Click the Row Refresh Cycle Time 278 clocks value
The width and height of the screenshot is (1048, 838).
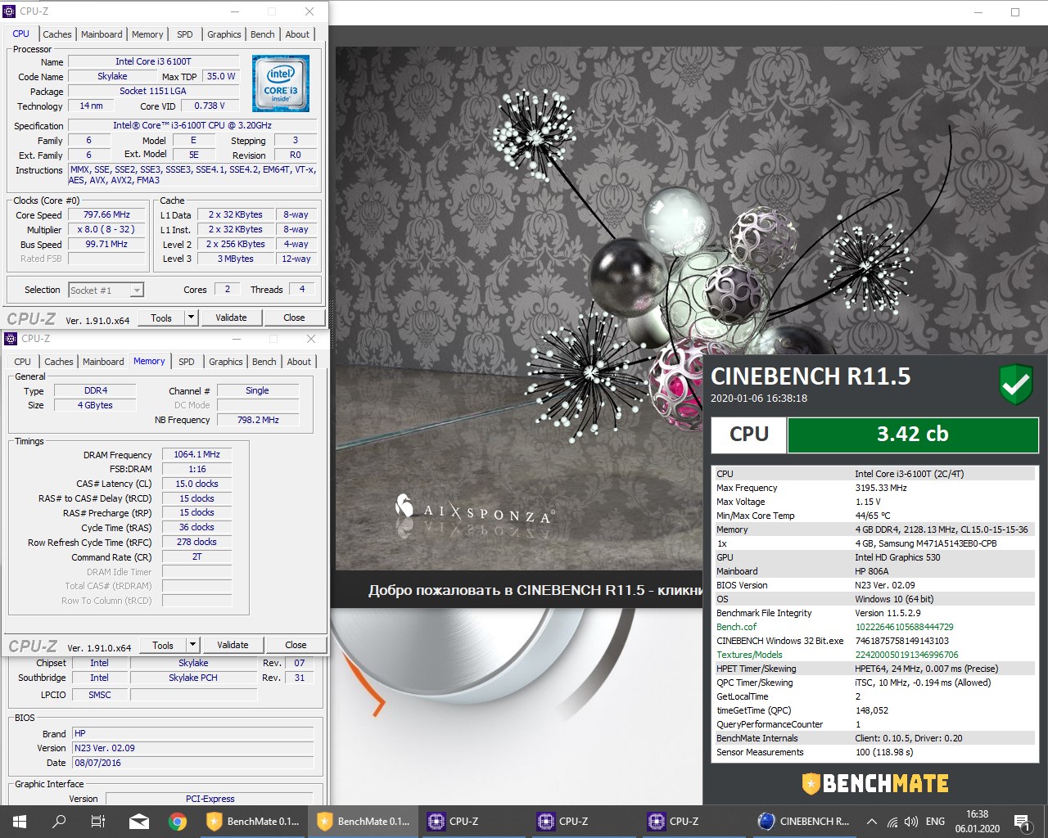click(x=196, y=542)
